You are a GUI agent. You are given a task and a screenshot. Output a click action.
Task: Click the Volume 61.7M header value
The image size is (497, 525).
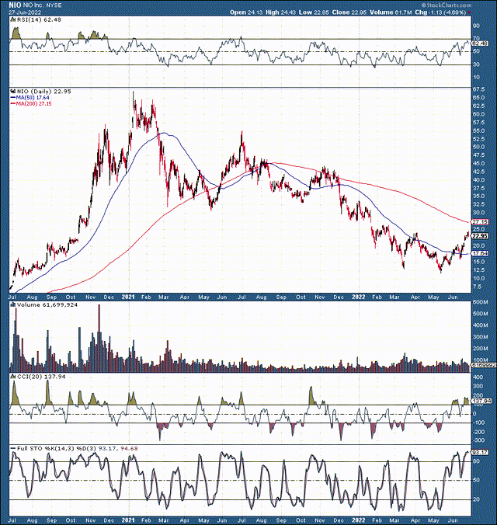391,12
